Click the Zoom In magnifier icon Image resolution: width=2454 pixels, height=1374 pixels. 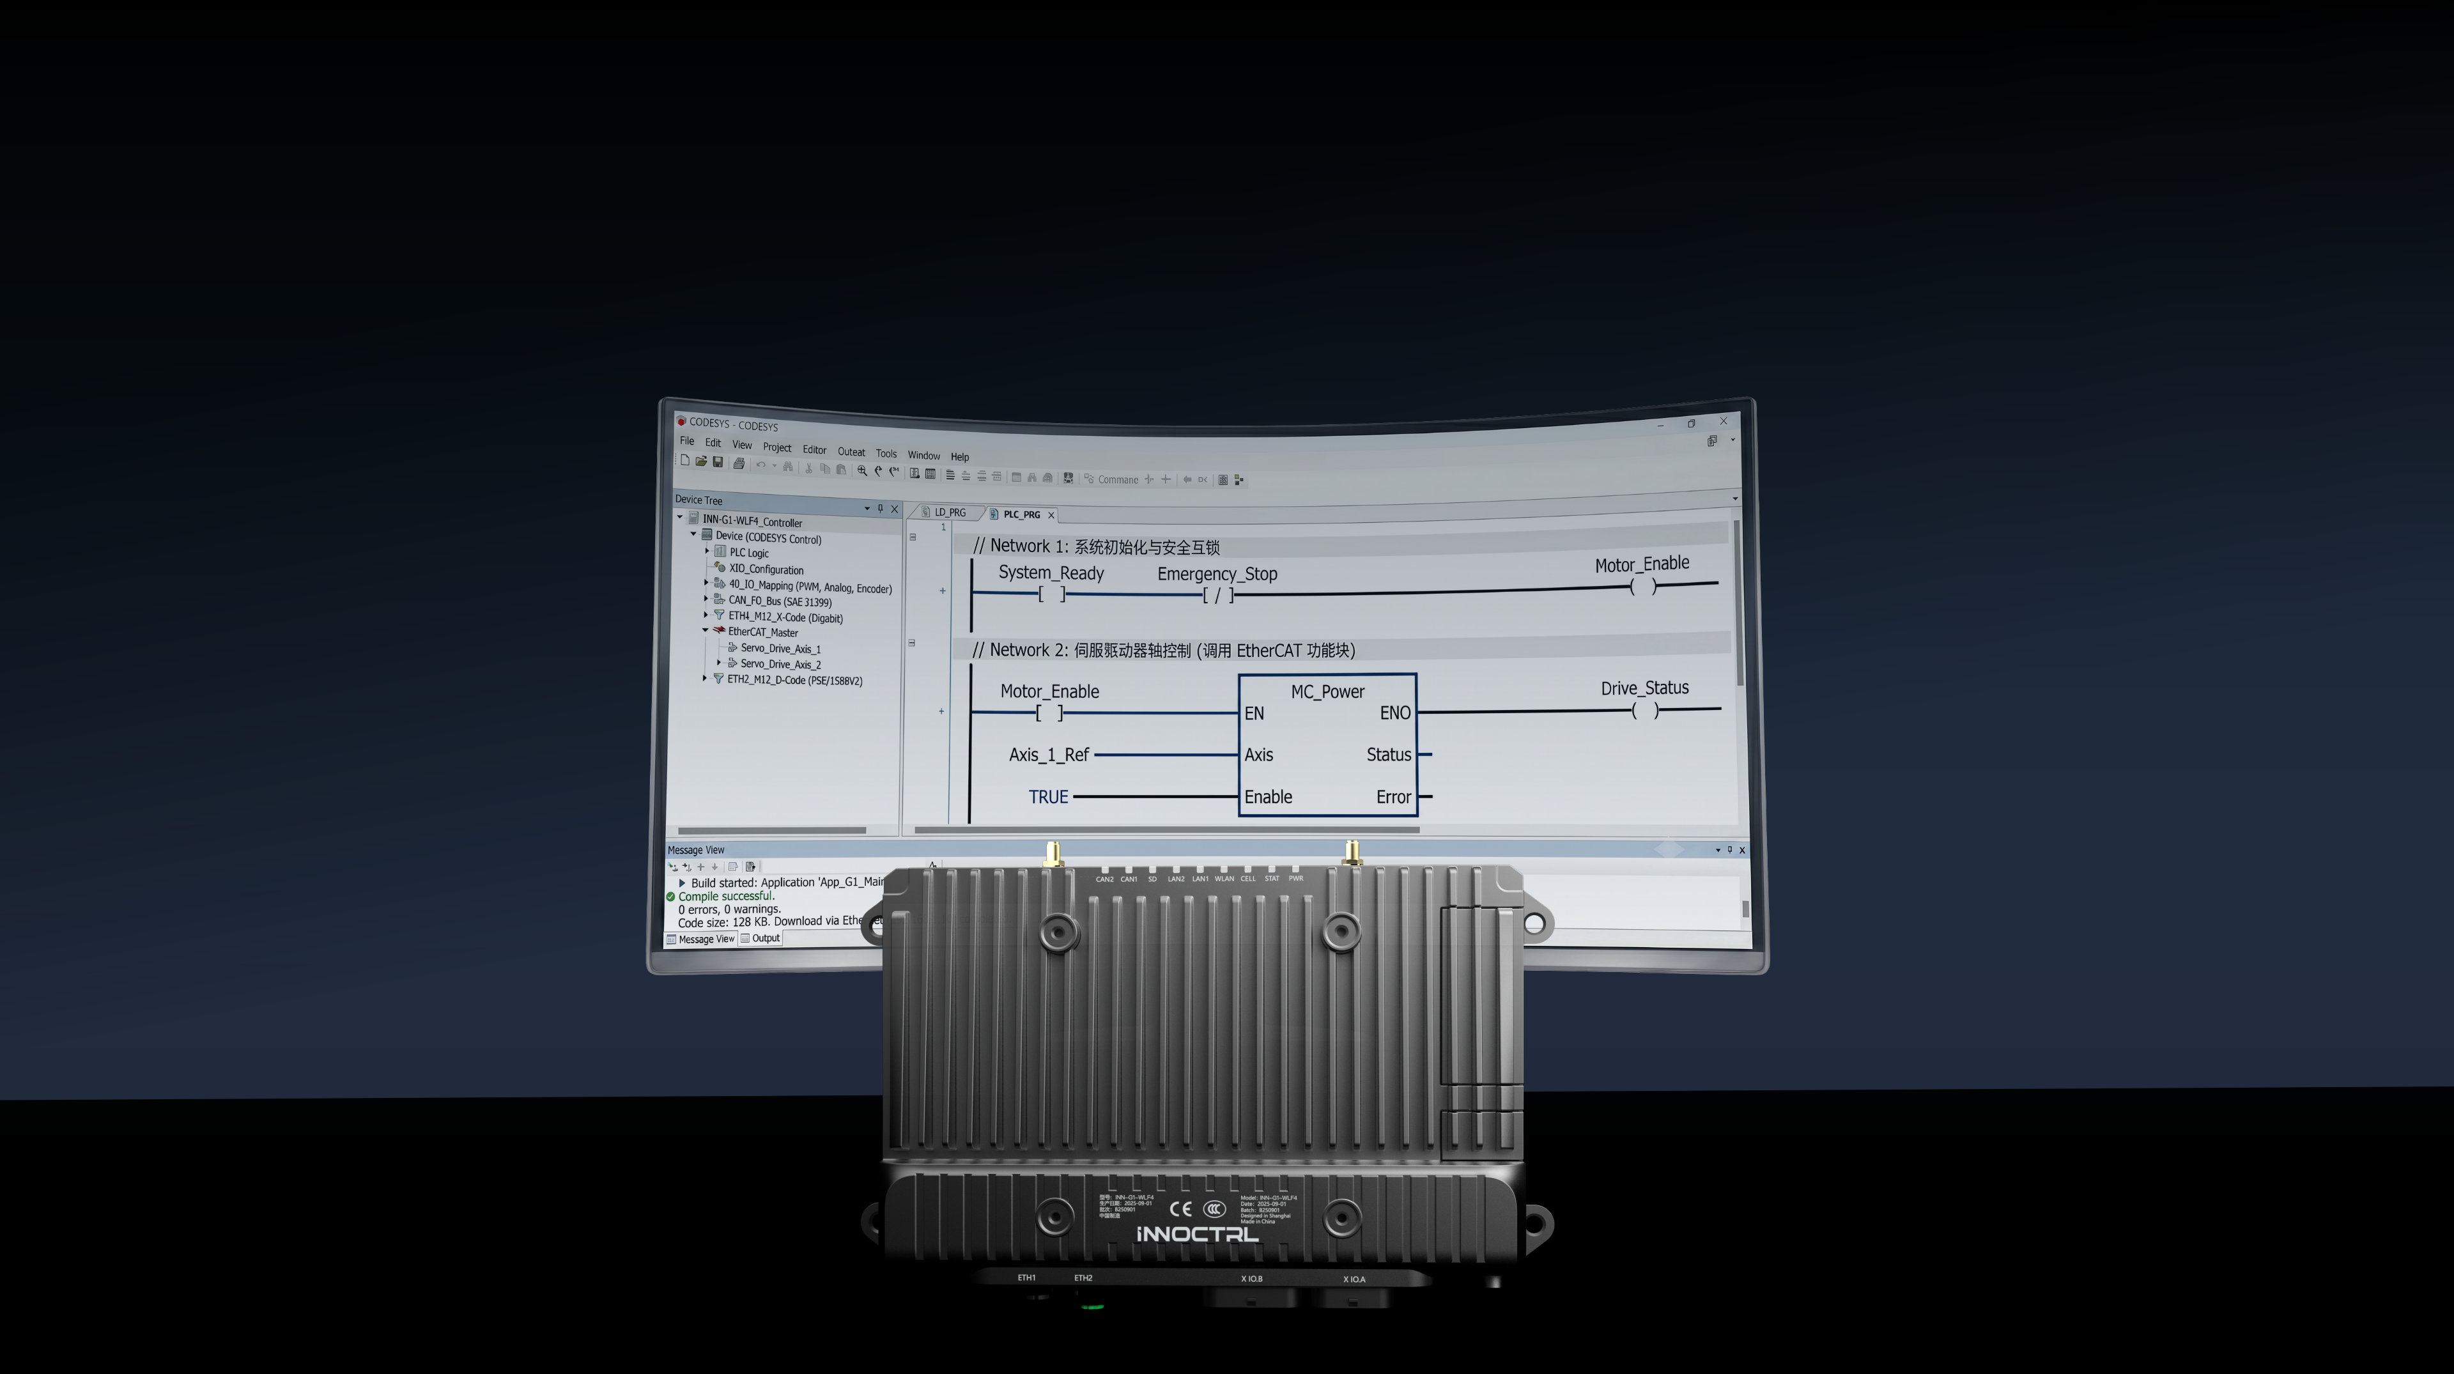click(862, 471)
